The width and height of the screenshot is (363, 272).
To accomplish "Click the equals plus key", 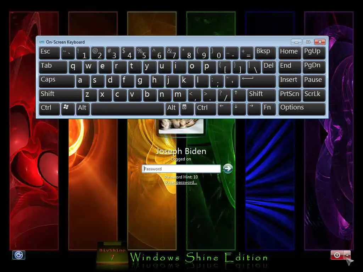I will click(246, 53).
